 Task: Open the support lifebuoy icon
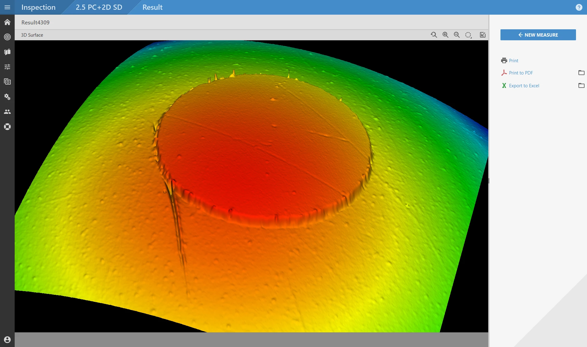[7, 126]
